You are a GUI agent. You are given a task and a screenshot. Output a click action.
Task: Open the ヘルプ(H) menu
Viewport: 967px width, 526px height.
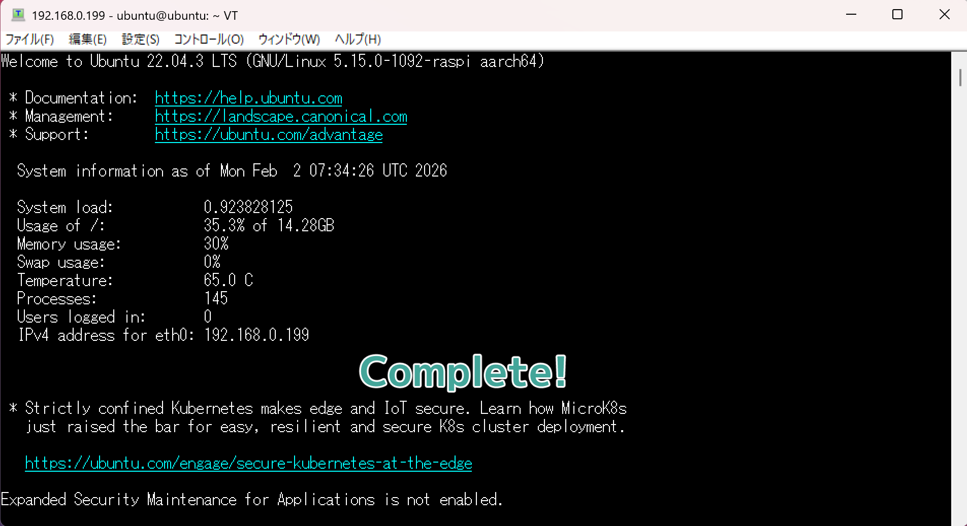[358, 40]
